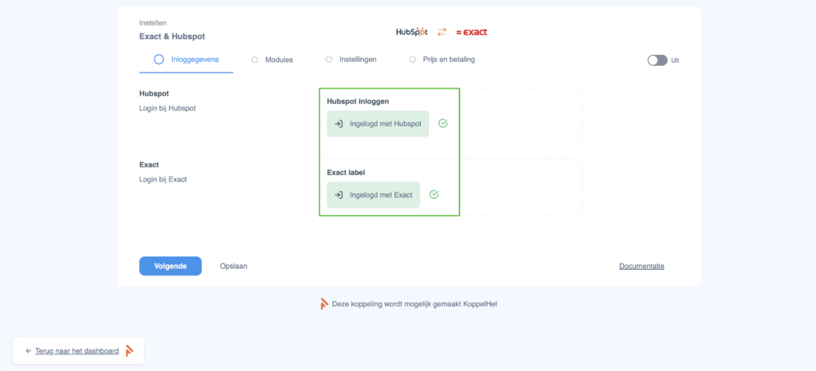Click the Ingelogd met Exact button

tap(373, 195)
